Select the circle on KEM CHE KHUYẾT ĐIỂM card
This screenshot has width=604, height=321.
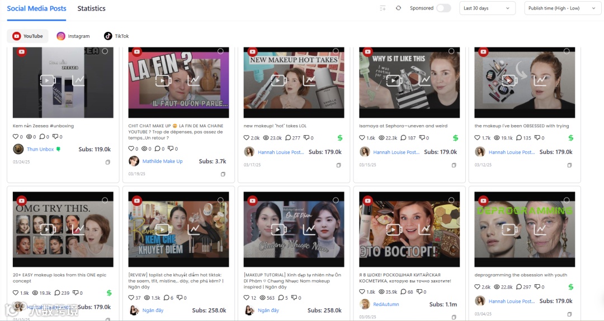(x=220, y=200)
